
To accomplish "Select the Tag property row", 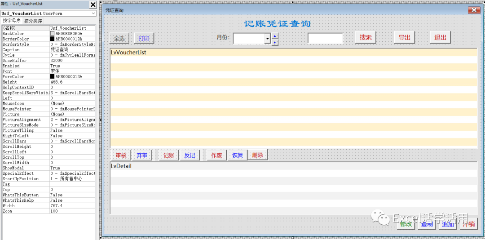I will [48, 184].
